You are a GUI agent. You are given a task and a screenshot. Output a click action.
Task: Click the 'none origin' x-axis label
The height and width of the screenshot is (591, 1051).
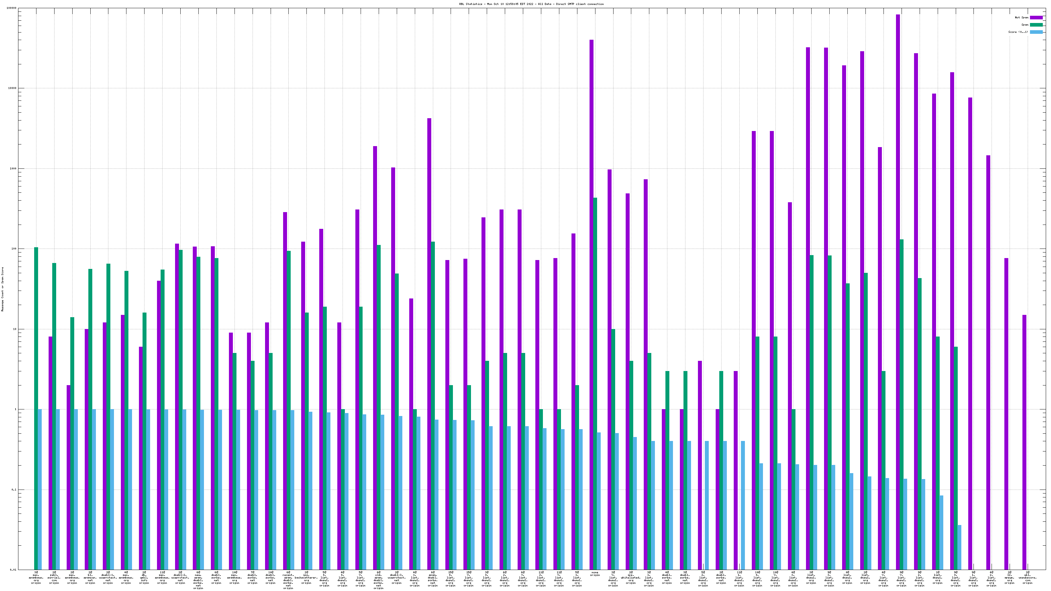(595, 574)
